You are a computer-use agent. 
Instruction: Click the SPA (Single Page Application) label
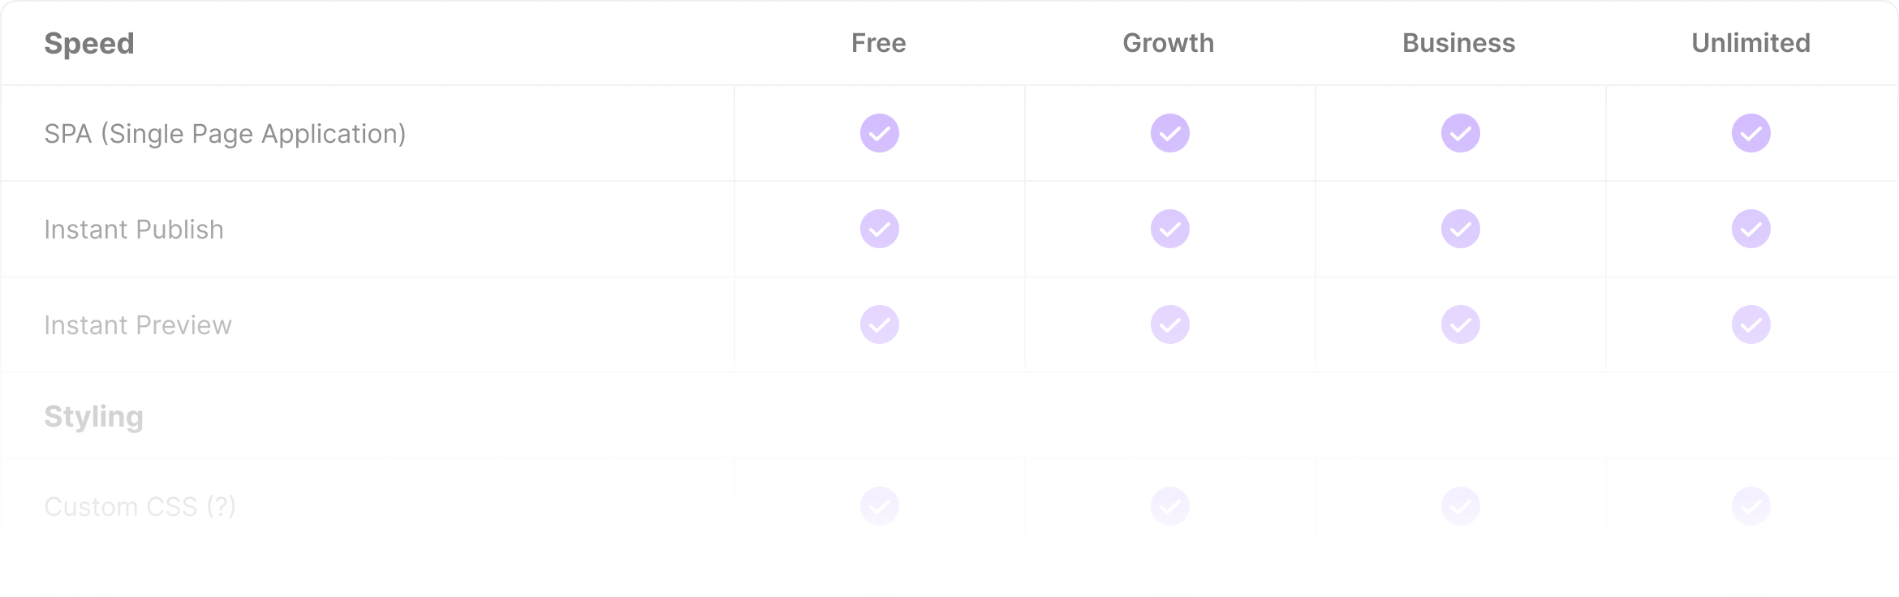click(225, 134)
